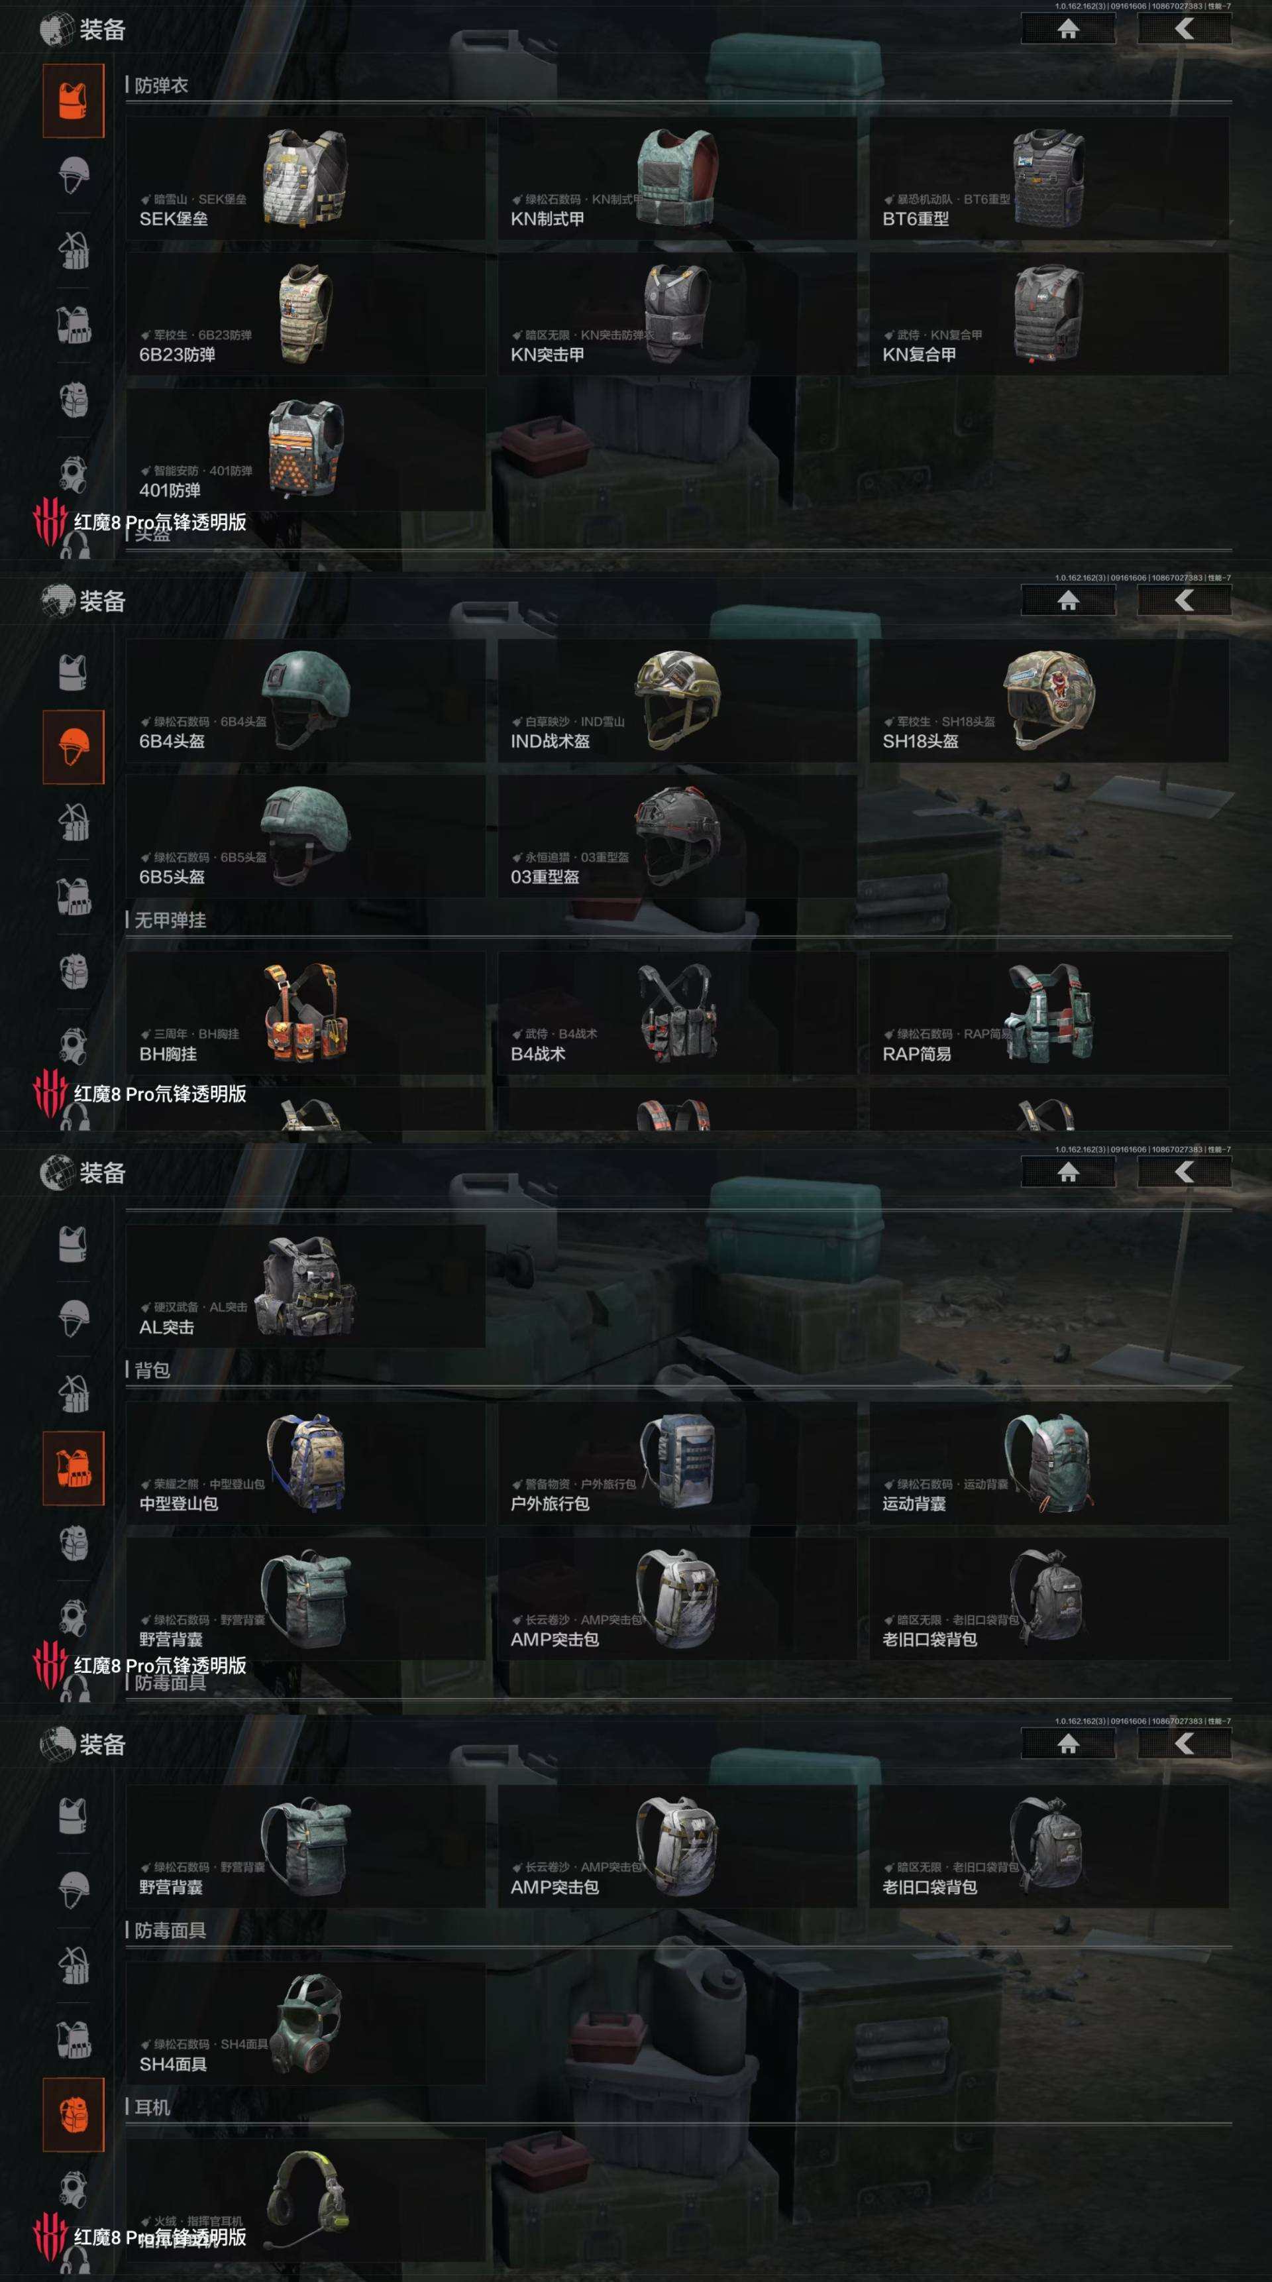The height and width of the screenshot is (2282, 1272).
Task: Select the highlighted orange chest rig category icon
Action: click(74, 1468)
